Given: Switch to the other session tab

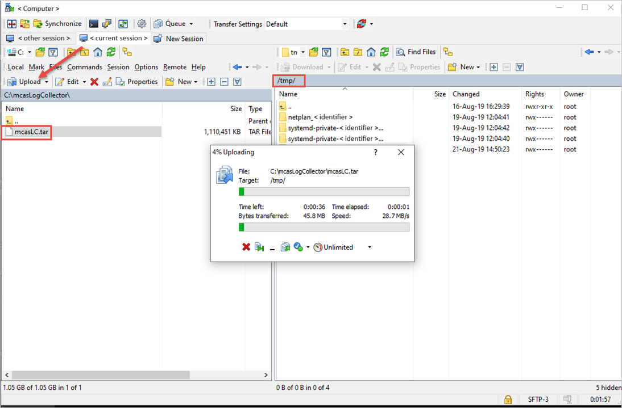Looking at the screenshot, I should click(38, 38).
